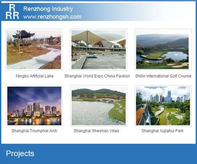
Task: Click the Shilin International Golf Course caption
Action: [x=163, y=76]
